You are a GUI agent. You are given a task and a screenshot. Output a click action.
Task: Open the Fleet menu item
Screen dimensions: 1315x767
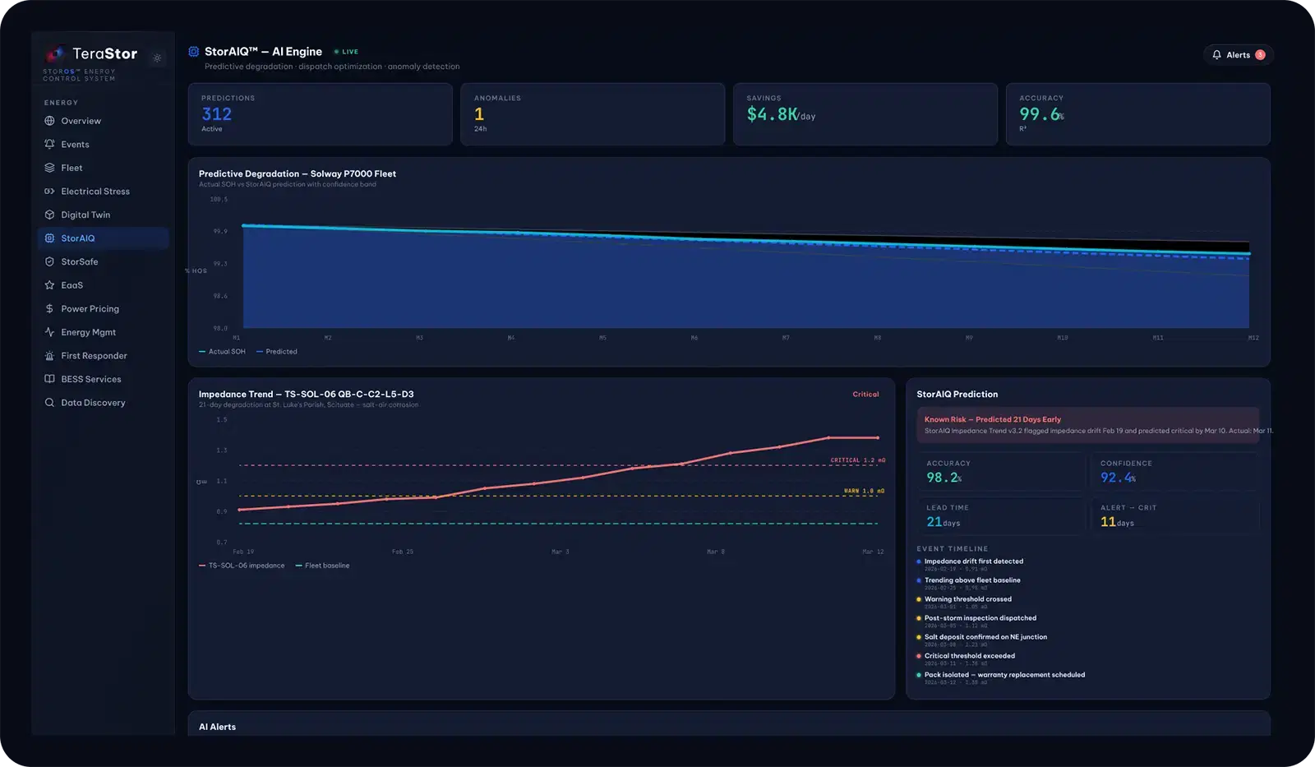tap(104, 168)
